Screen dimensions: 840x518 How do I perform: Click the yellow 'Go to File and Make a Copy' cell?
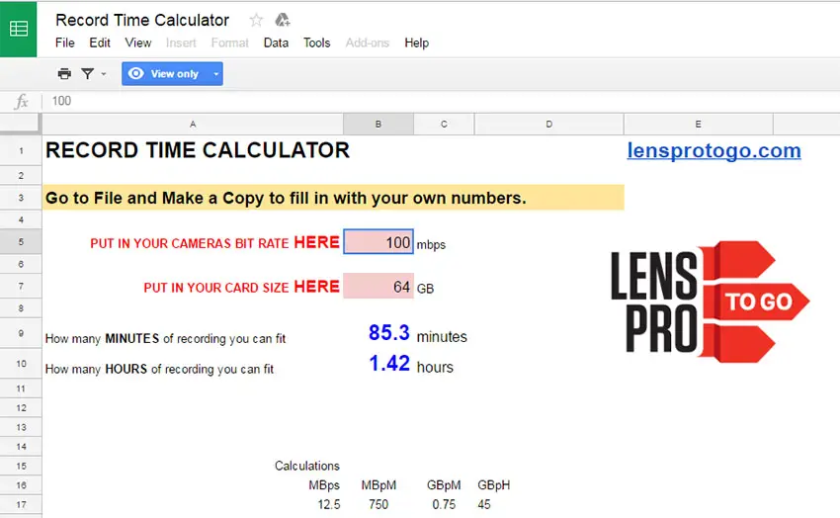coord(333,198)
